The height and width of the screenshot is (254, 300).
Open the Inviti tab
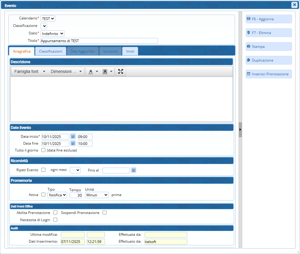coord(130,51)
